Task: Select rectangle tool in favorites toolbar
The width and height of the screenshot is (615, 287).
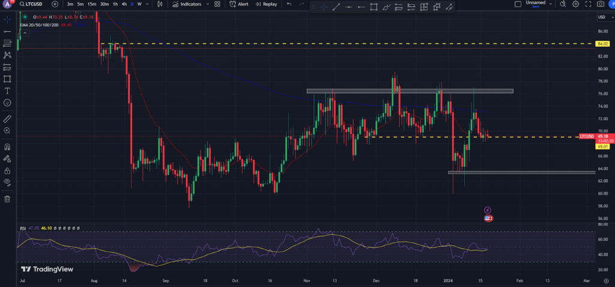Action: point(374,7)
